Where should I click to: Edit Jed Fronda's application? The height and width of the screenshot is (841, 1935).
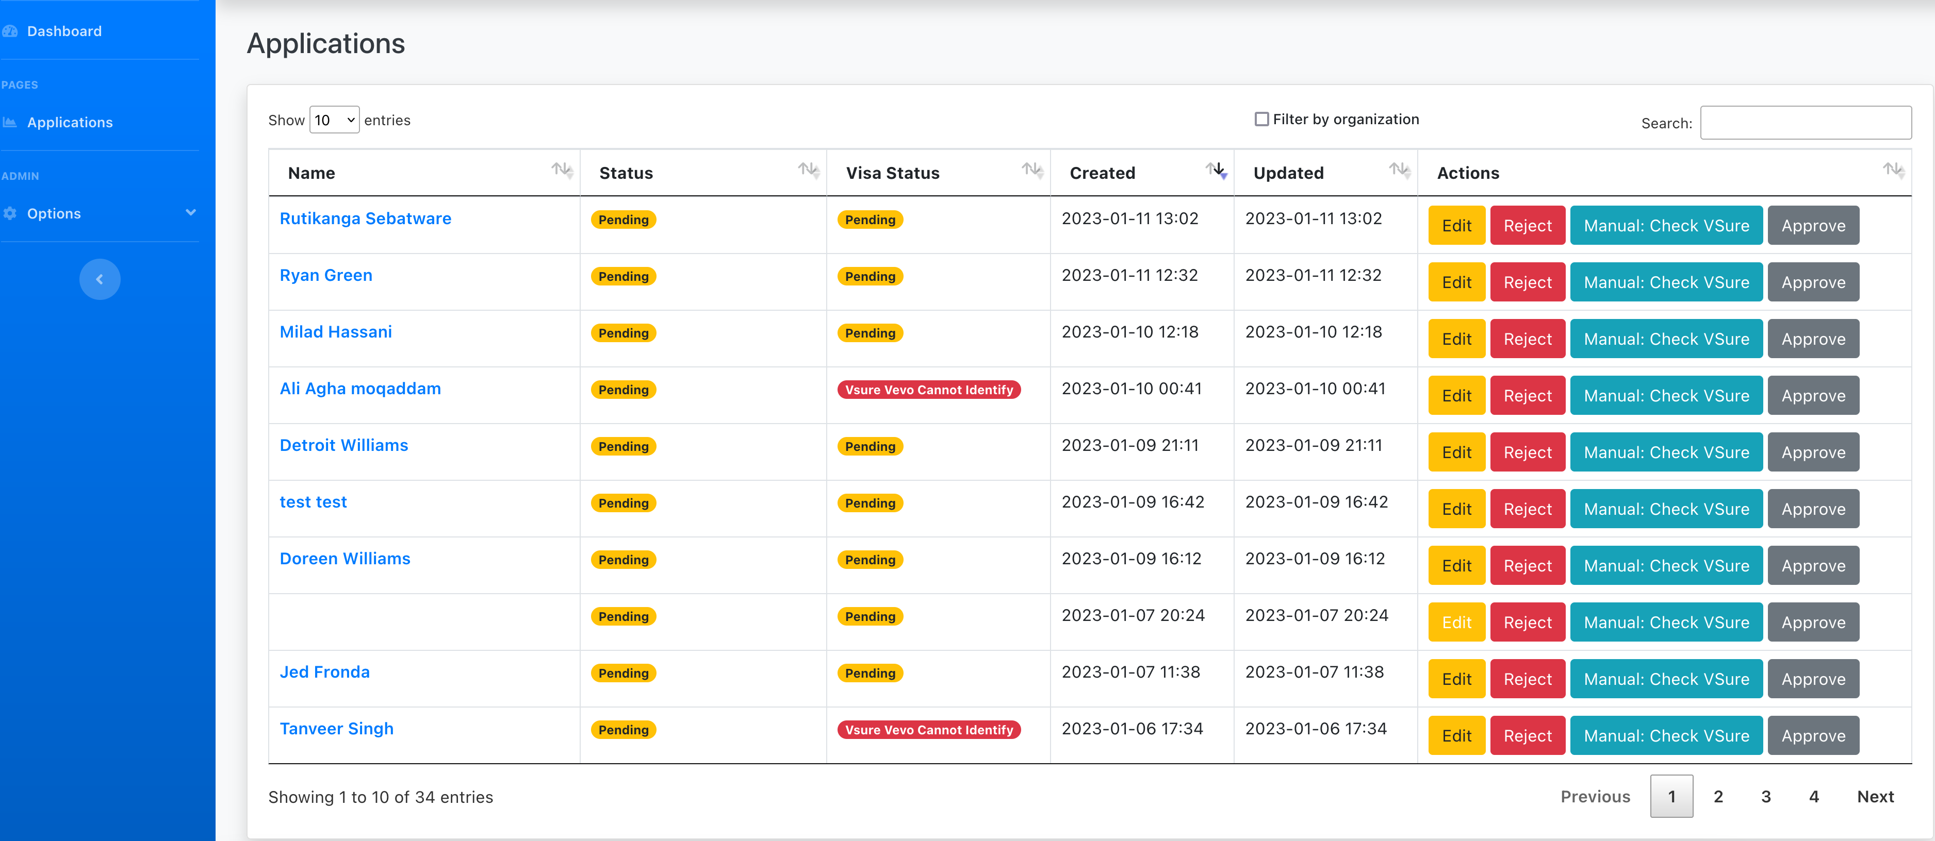tap(1456, 679)
